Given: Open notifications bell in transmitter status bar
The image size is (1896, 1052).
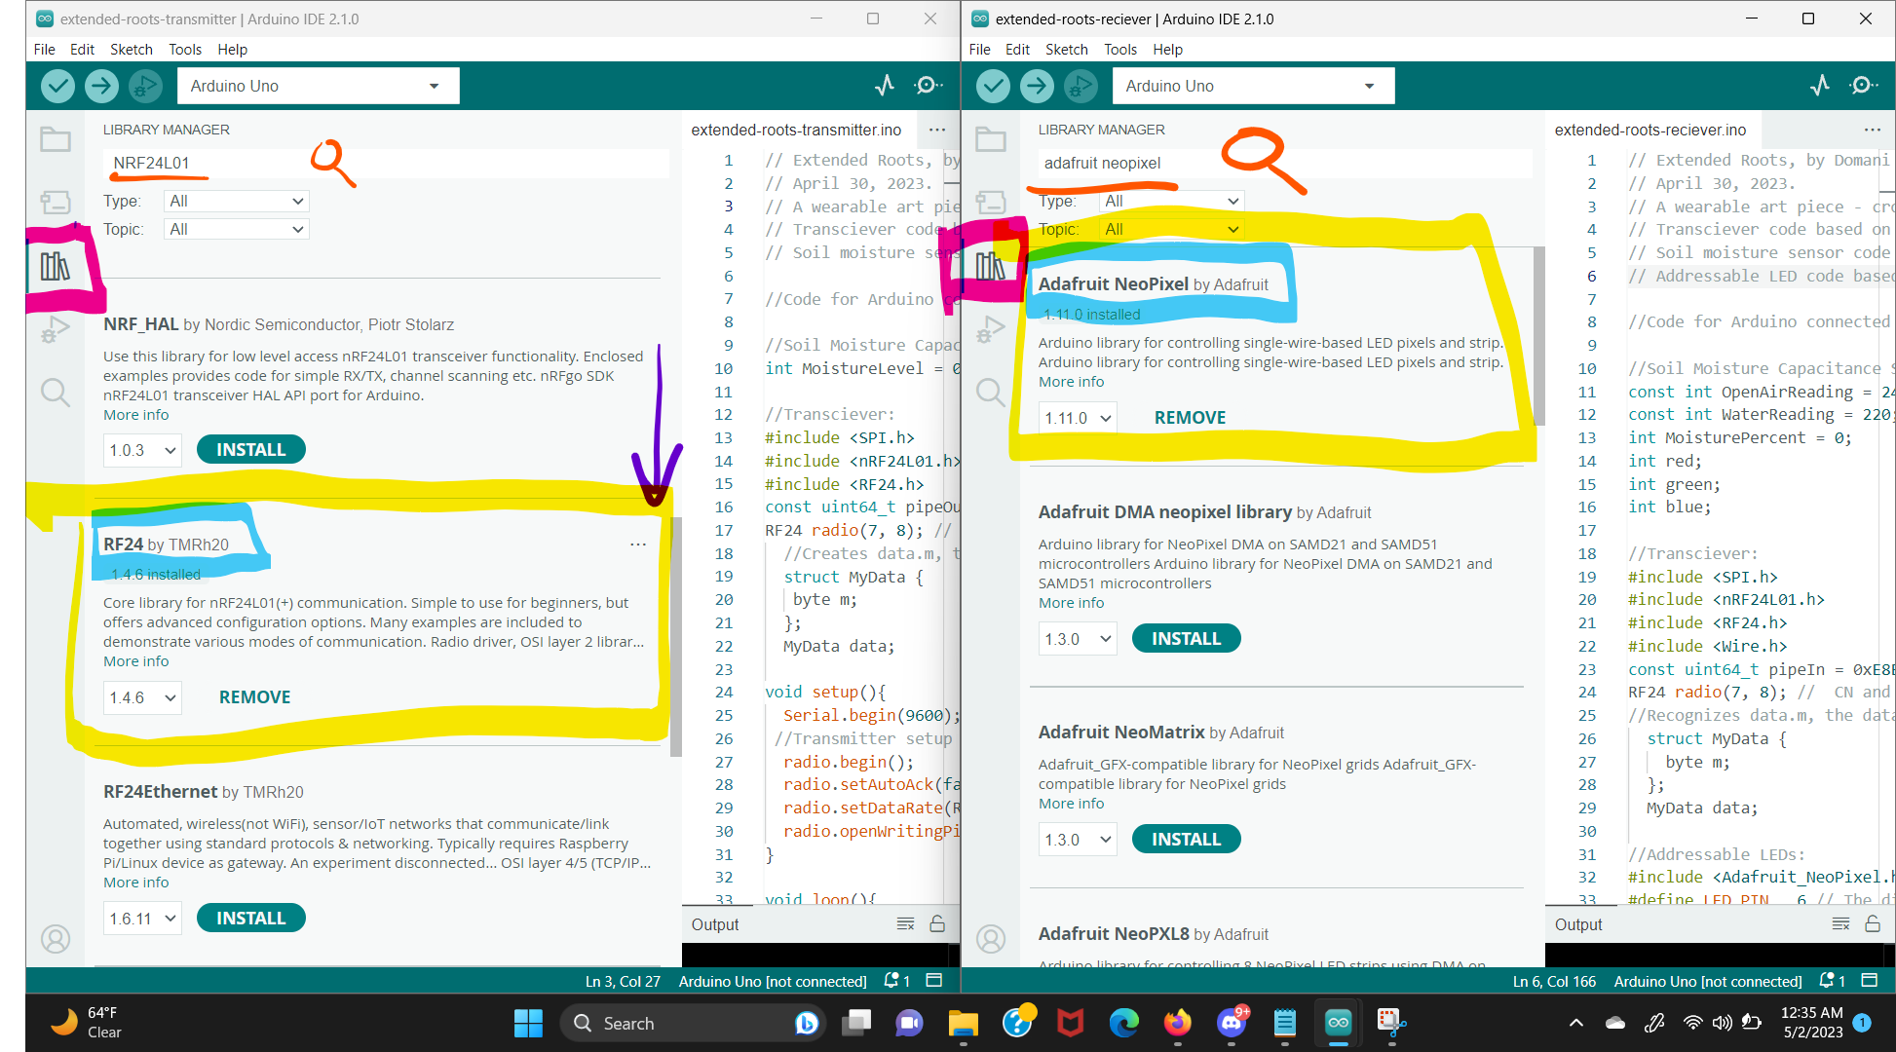Looking at the screenshot, I should point(896,981).
